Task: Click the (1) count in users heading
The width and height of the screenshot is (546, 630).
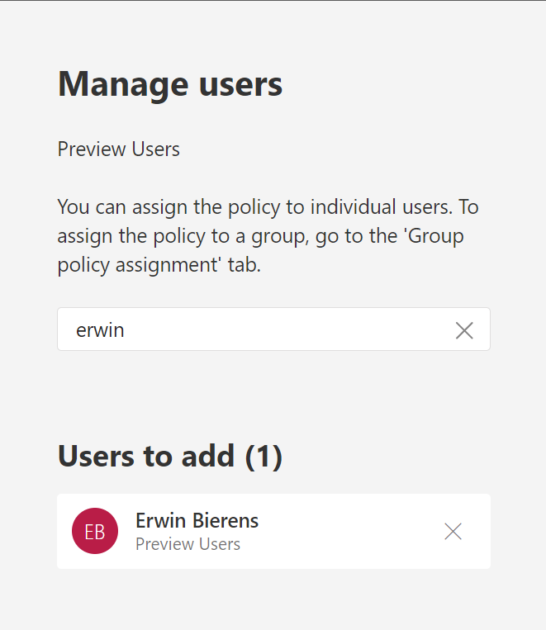Action: point(264,457)
